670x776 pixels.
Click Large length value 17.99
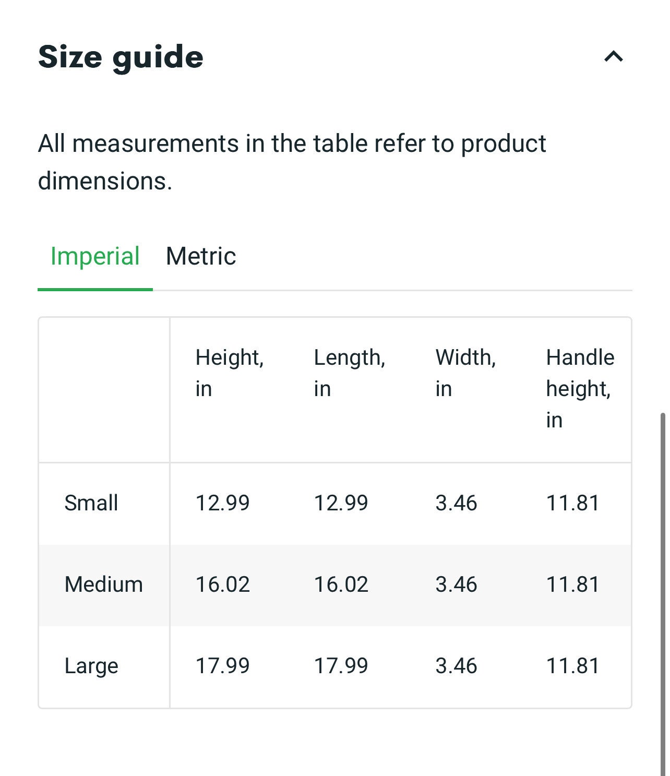point(341,666)
